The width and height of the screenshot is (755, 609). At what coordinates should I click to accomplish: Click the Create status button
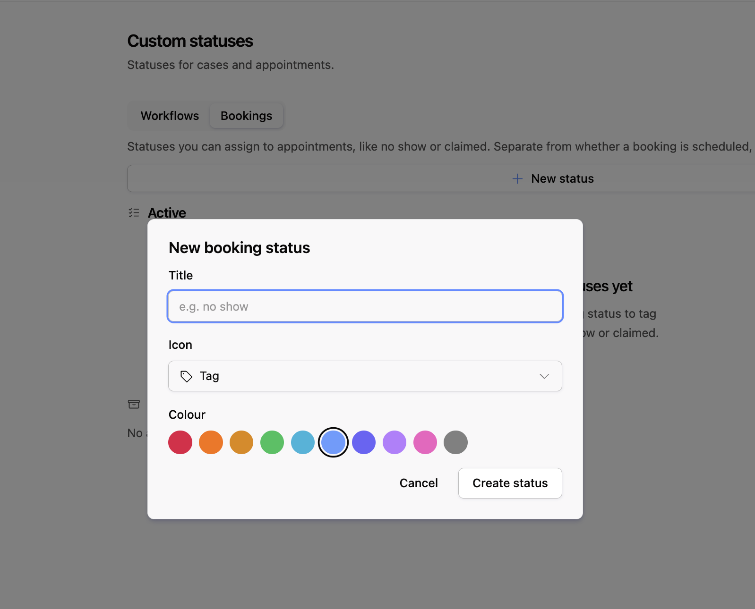click(510, 483)
